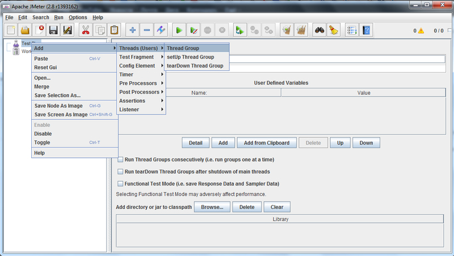
Task: Toggle Run tearDown Thread Groups checkbox
Action: coord(120,172)
